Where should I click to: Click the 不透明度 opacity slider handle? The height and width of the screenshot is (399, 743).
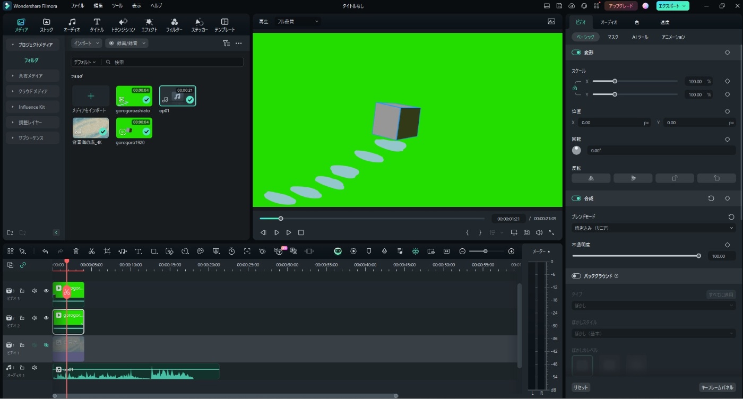698,256
